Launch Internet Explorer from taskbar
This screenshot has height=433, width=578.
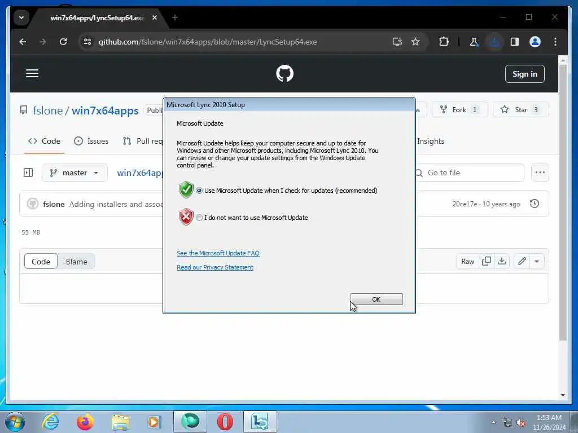[50, 422]
